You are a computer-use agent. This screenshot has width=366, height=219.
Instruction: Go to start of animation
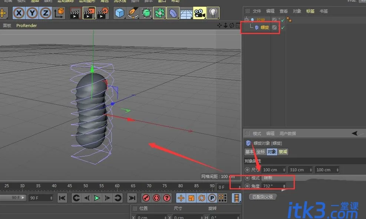click(x=62, y=198)
